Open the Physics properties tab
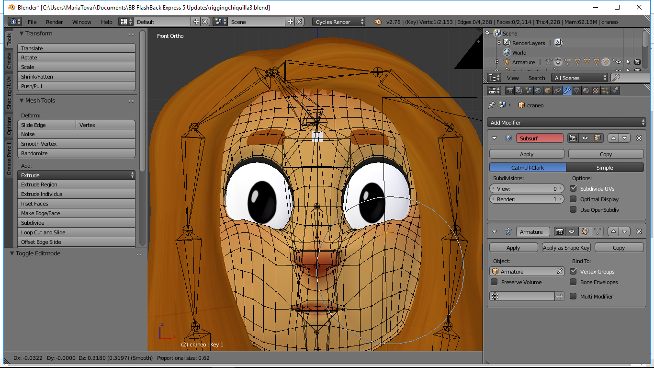 point(615,91)
